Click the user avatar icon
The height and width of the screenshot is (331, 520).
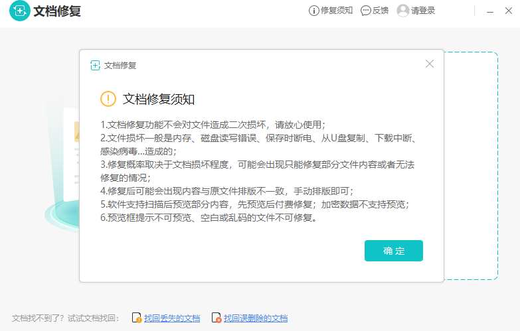click(402, 11)
